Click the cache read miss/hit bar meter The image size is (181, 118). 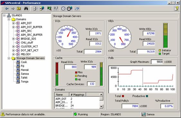tap(57, 74)
